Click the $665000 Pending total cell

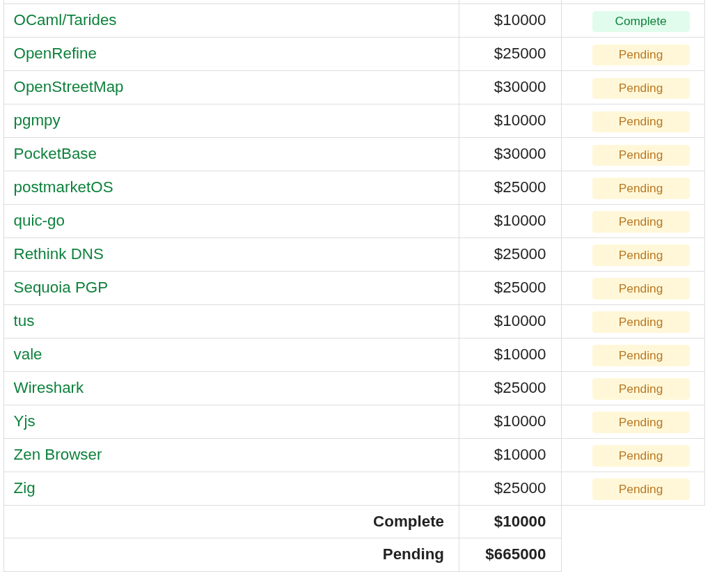[x=515, y=554]
